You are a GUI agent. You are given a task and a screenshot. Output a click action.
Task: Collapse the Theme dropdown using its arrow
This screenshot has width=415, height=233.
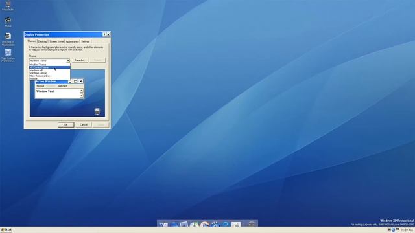[x=68, y=61]
